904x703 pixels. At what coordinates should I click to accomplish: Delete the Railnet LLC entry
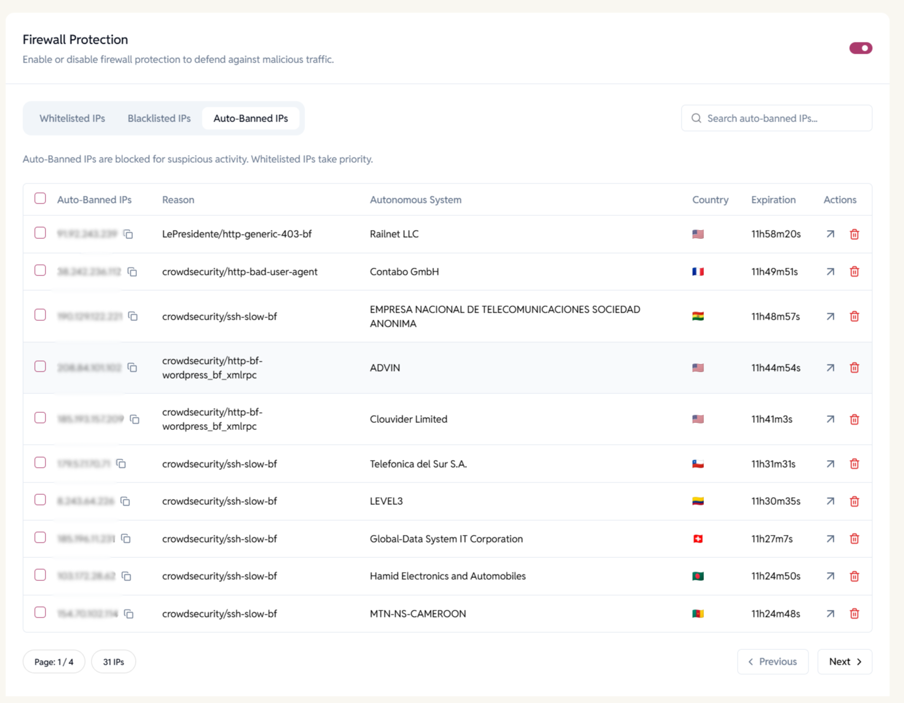(854, 234)
